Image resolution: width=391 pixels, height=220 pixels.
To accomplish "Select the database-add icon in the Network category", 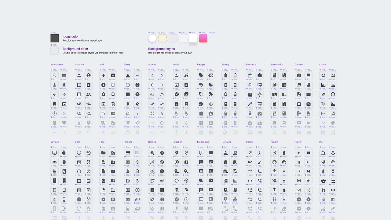I will point(225,171).
